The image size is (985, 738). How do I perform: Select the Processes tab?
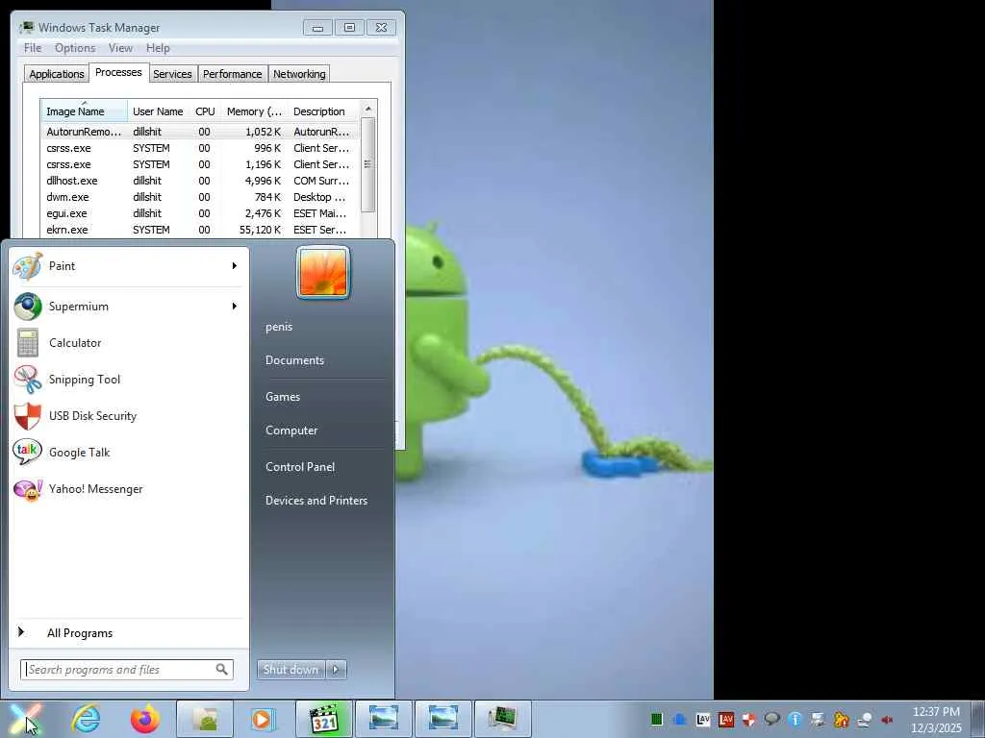tap(118, 72)
